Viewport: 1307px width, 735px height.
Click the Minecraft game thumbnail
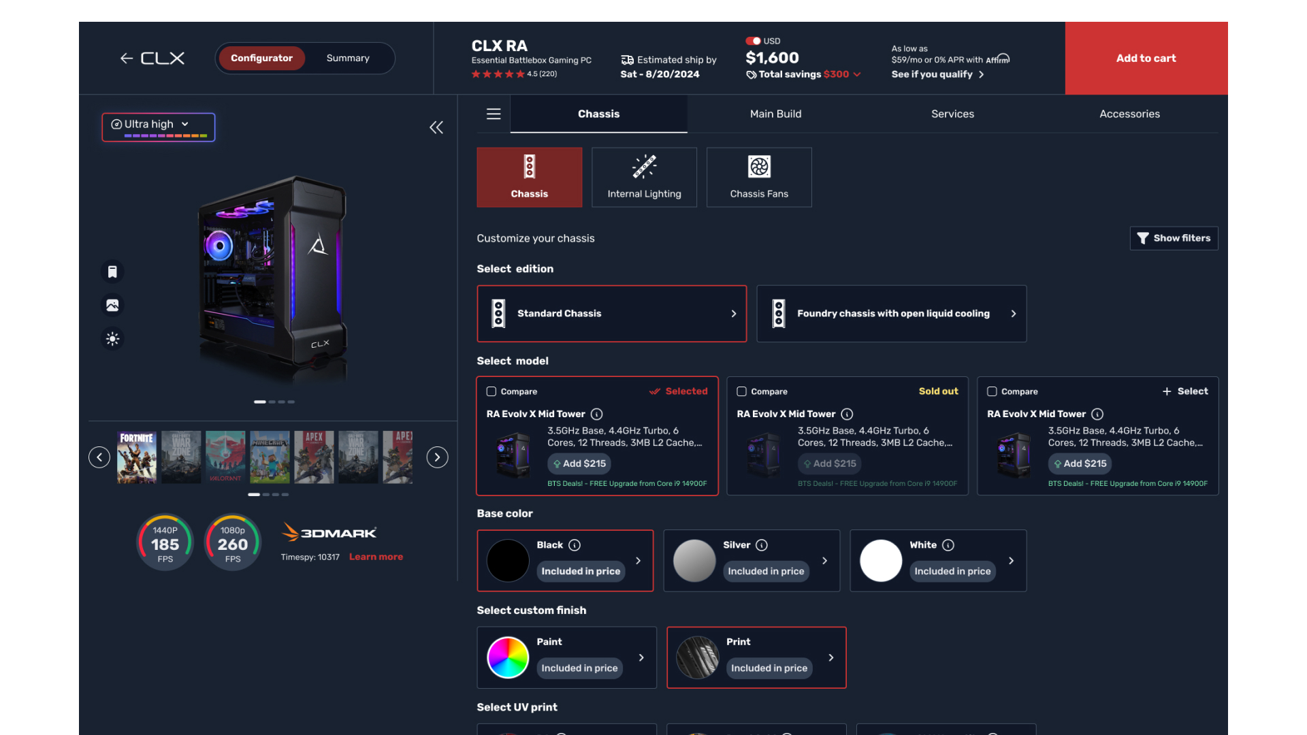click(270, 457)
